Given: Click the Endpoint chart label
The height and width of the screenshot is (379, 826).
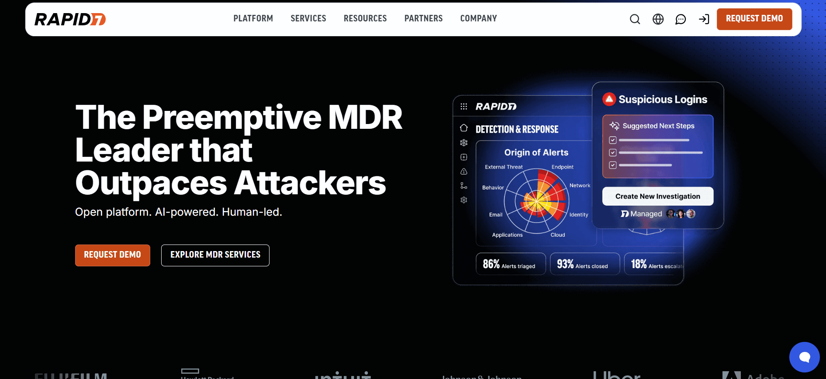Looking at the screenshot, I should coord(563,167).
